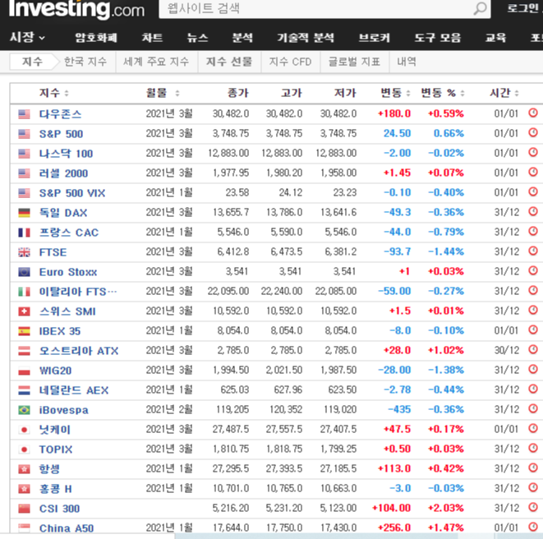Click the Japanese flag beside TOPIX
The height and width of the screenshot is (539, 543).
24,449
